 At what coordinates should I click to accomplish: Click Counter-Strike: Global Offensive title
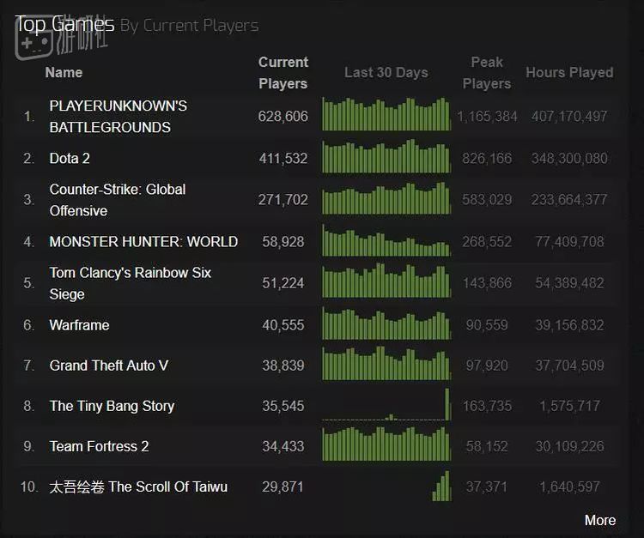[118, 200]
